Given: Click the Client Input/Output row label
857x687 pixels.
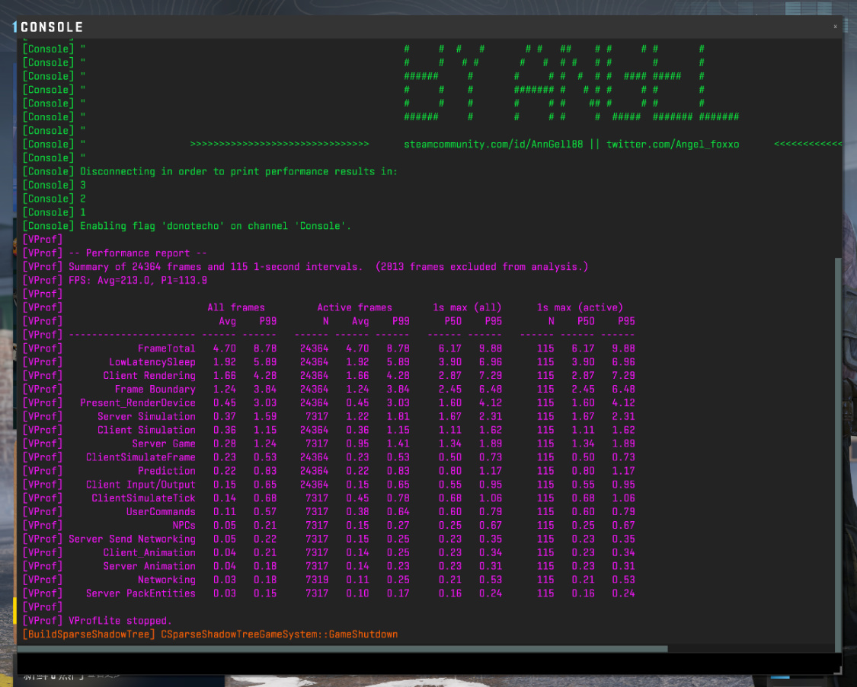Looking at the screenshot, I should (x=140, y=485).
